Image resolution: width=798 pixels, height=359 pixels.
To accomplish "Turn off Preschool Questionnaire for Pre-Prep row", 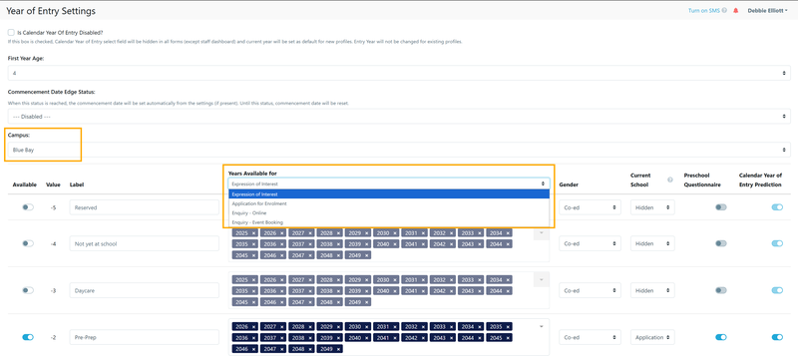I will coord(721,337).
